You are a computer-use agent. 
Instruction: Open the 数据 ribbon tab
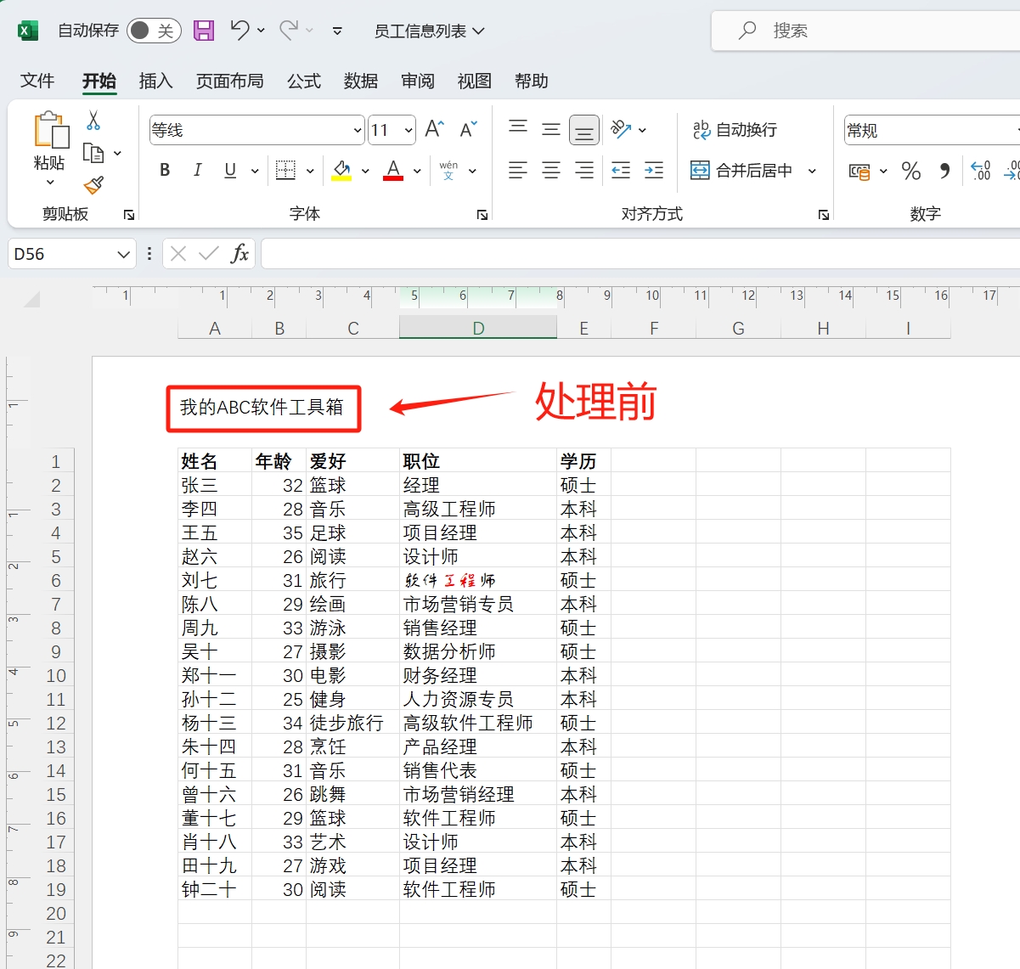(x=360, y=81)
